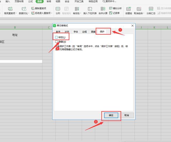Click the Show Detail (显示明细数据) icon
This screenshot has height=142, width=171.
(x=159, y=8)
